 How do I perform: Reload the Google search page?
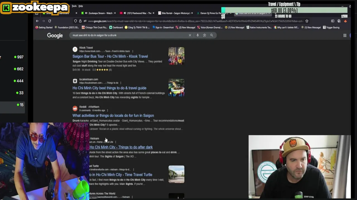tap(50, 21)
